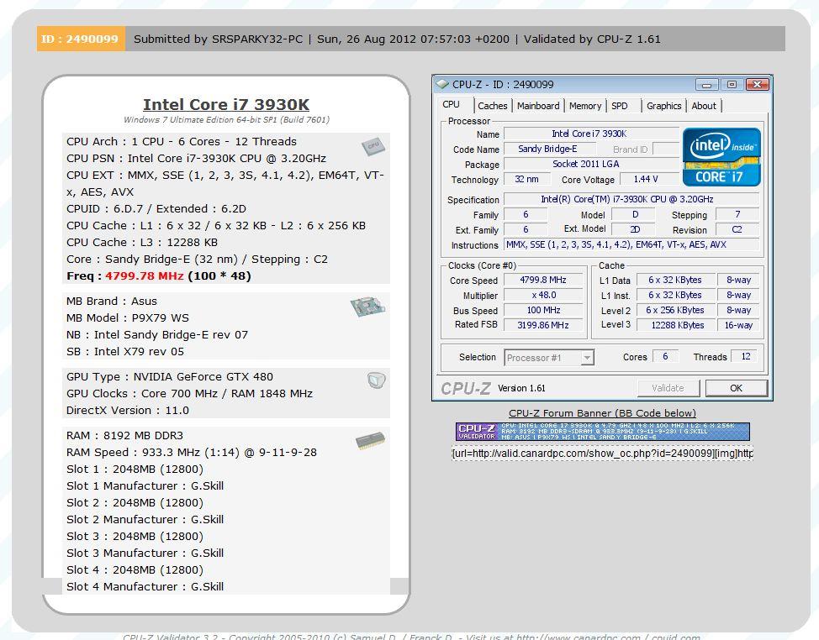The height and width of the screenshot is (640, 819).
Task: Select the SPD tab
Action: pyautogui.click(x=620, y=106)
